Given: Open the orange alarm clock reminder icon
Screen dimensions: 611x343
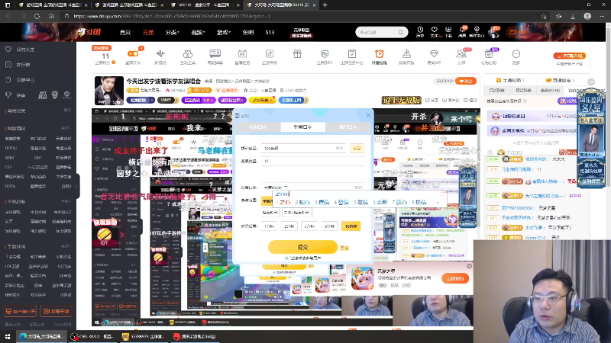Looking at the screenshot, I should [x=379, y=54].
